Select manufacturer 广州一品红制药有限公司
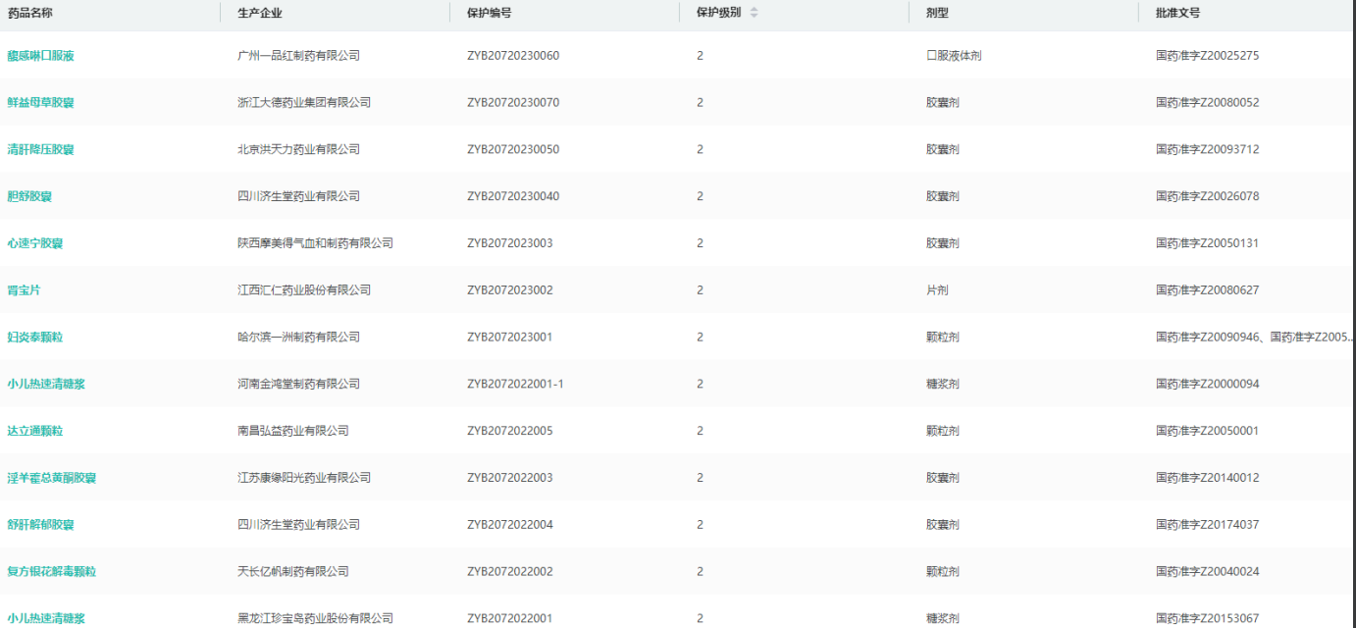 pos(298,56)
